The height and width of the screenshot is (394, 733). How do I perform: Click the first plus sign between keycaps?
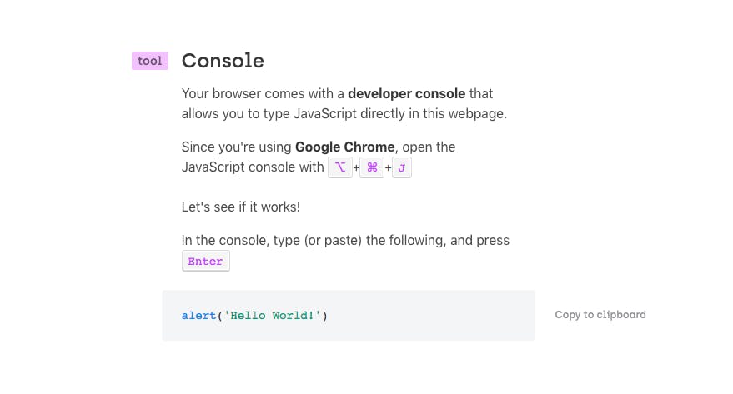pos(356,167)
